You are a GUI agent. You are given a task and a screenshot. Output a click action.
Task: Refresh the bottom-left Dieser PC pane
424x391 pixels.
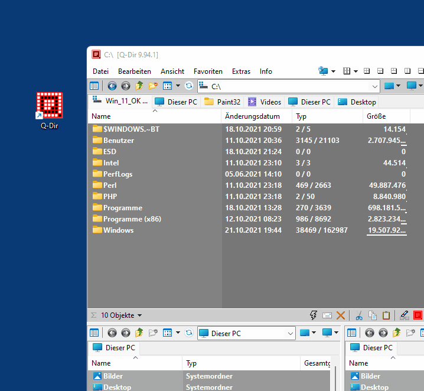click(189, 333)
